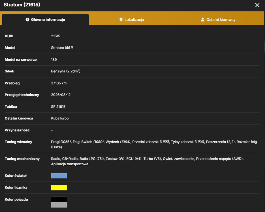265x212 pixels.
Task: Click the map pin icon on Lokalizacja tab
Action: click(x=121, y=20)
